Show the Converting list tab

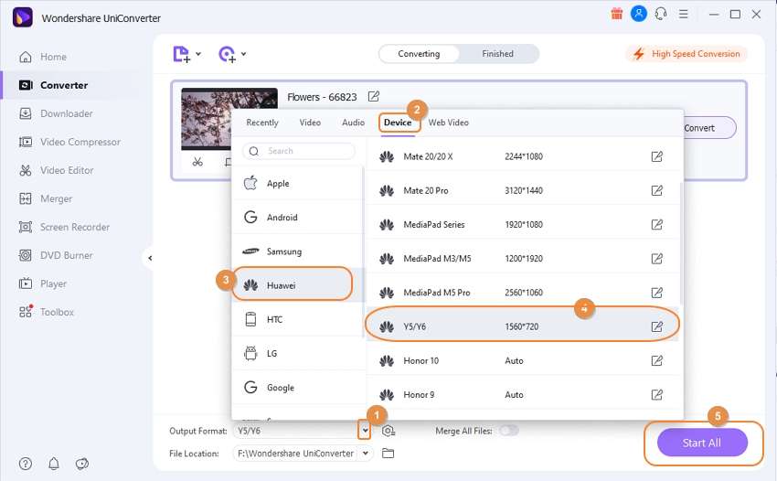tap(420, 54)
